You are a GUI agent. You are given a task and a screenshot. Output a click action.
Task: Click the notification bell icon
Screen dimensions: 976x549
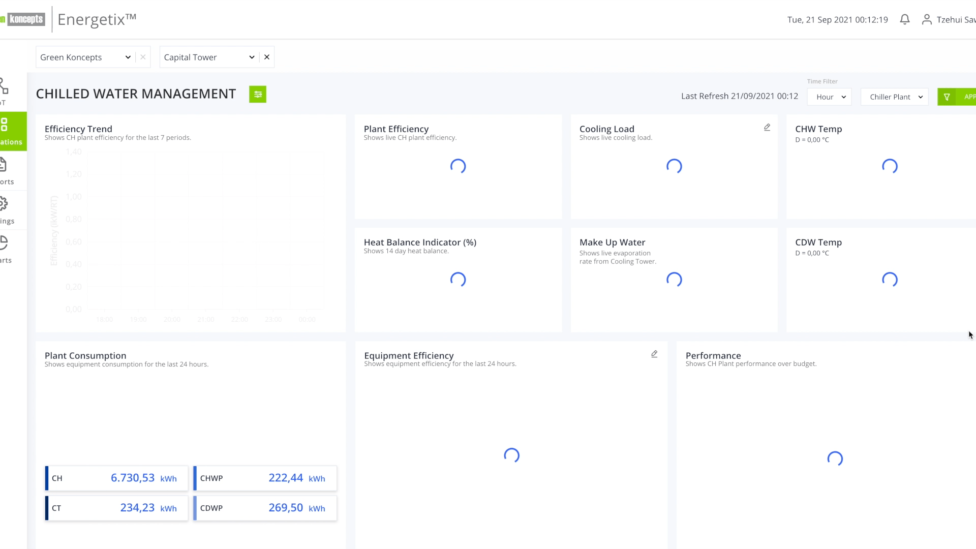(x=904, y=19)
